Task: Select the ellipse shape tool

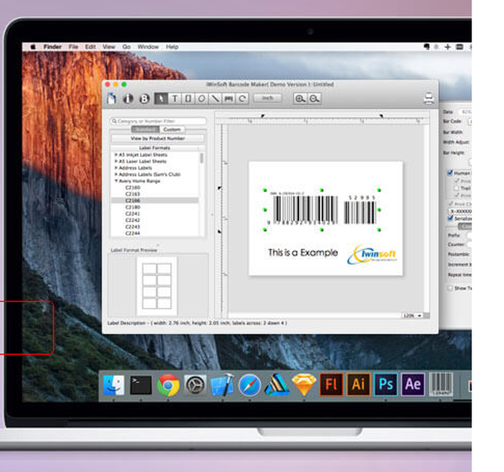Action: point(202,99)
